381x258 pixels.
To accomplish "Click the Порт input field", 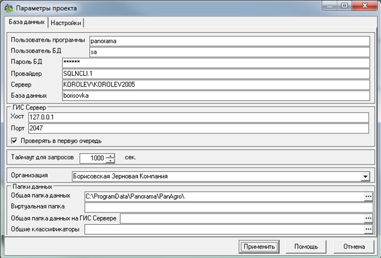I will 198,128.
